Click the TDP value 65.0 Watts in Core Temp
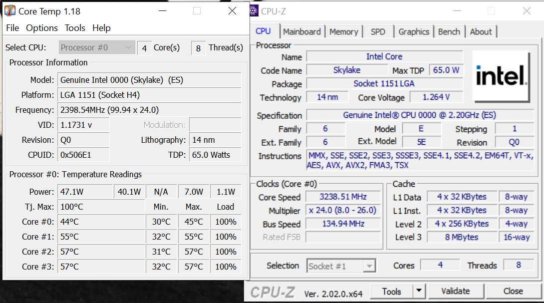 point(215,155)
